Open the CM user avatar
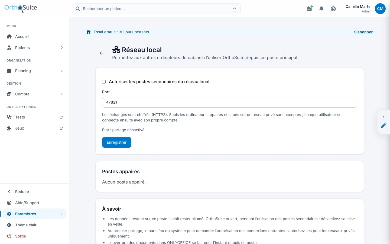 [380, 9]
